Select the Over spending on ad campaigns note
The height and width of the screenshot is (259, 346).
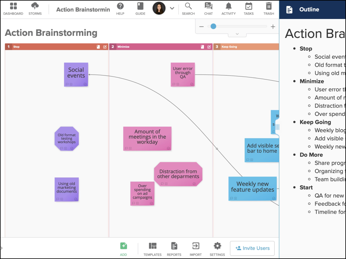click(142, 194)
